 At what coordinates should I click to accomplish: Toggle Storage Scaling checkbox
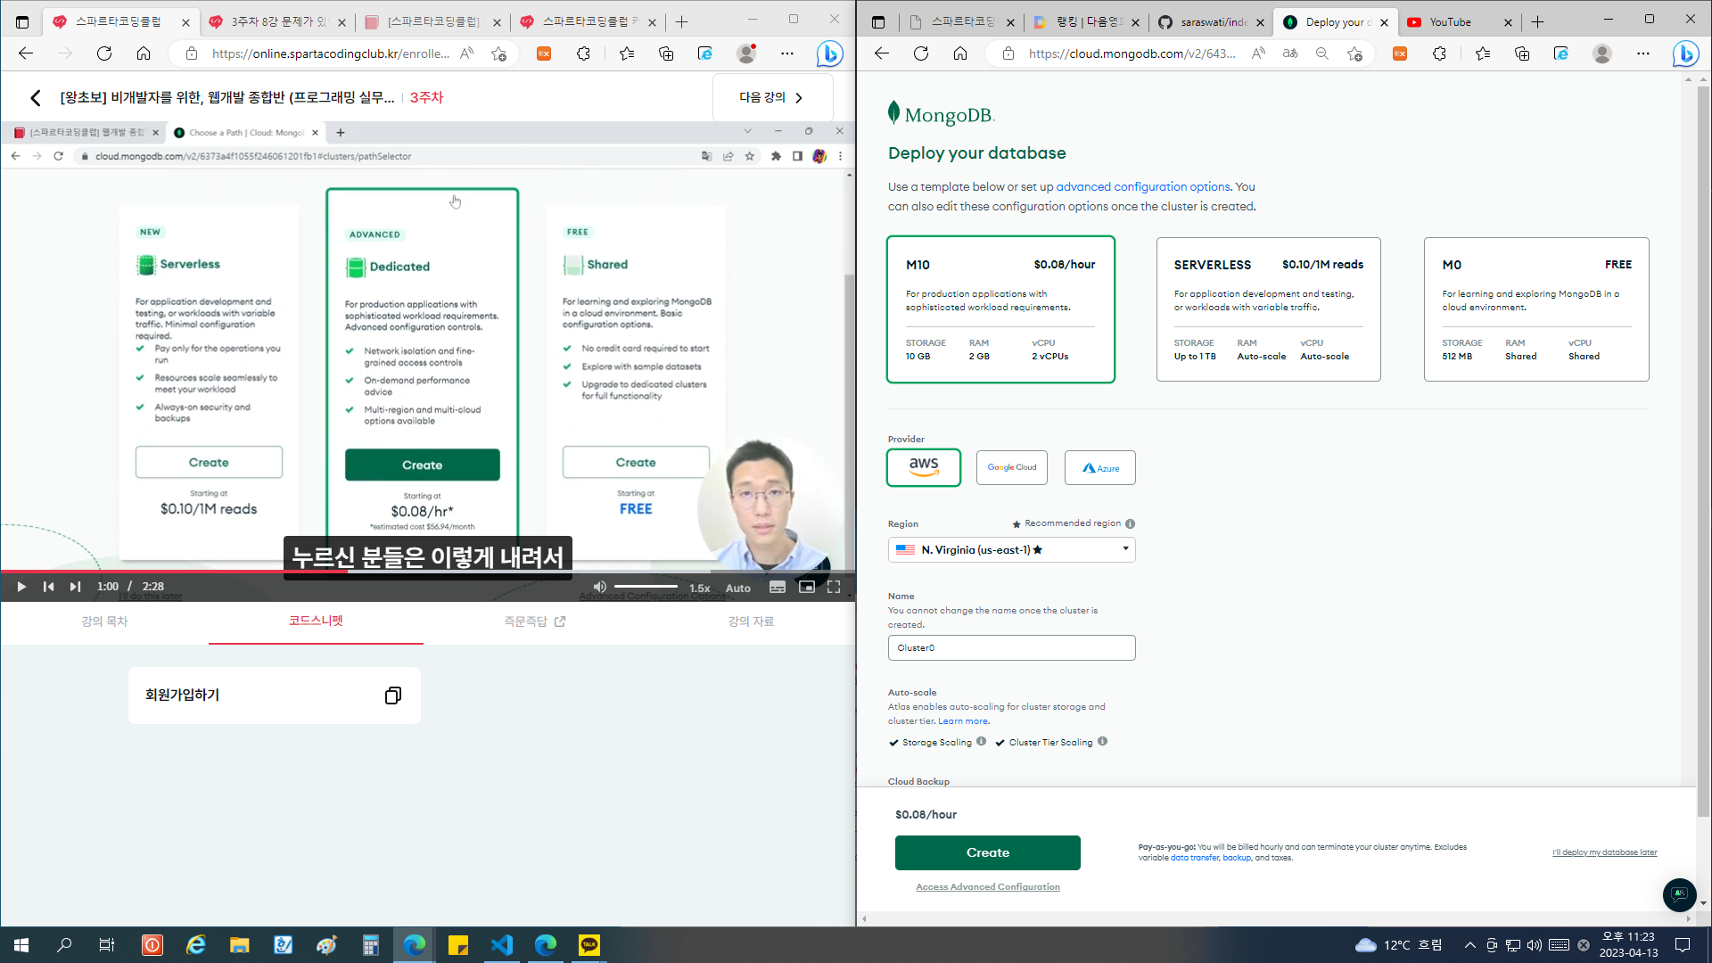pos(893,743)
